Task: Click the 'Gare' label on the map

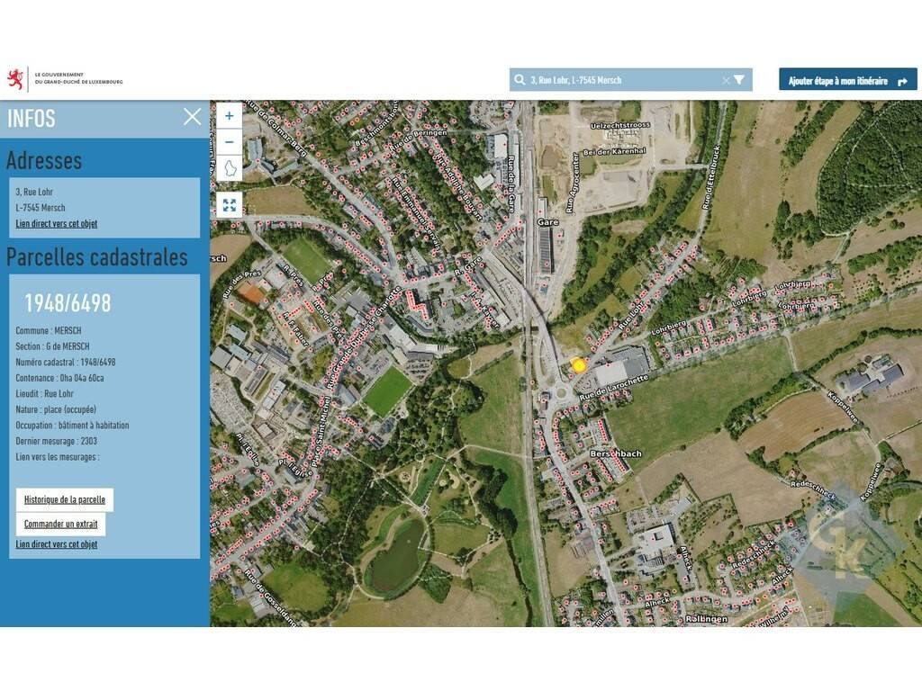Action: point(547,221)
